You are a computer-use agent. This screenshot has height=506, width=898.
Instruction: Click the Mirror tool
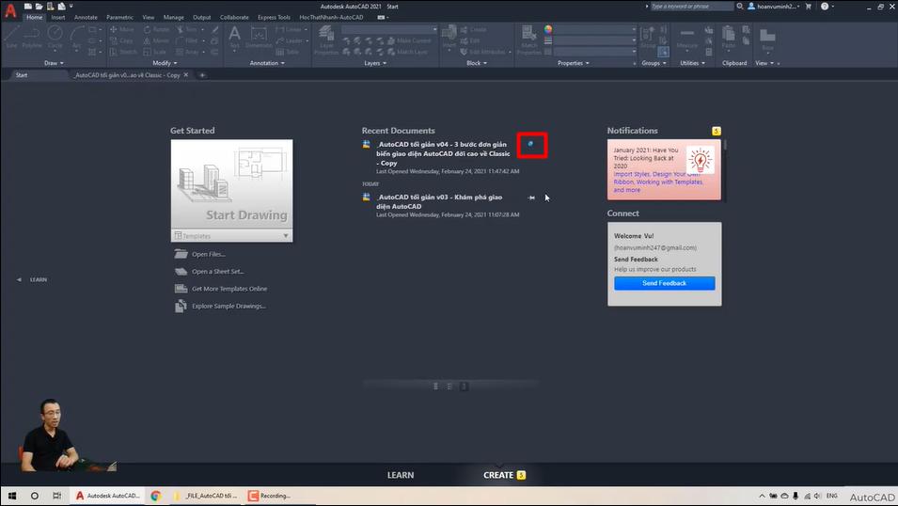coord(157,40)
